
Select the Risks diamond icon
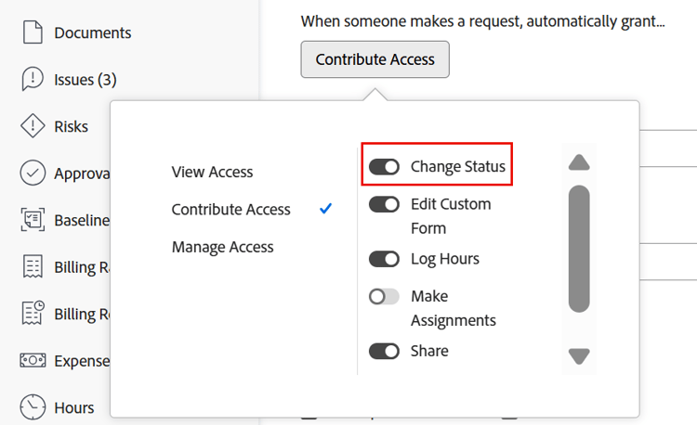33,126
